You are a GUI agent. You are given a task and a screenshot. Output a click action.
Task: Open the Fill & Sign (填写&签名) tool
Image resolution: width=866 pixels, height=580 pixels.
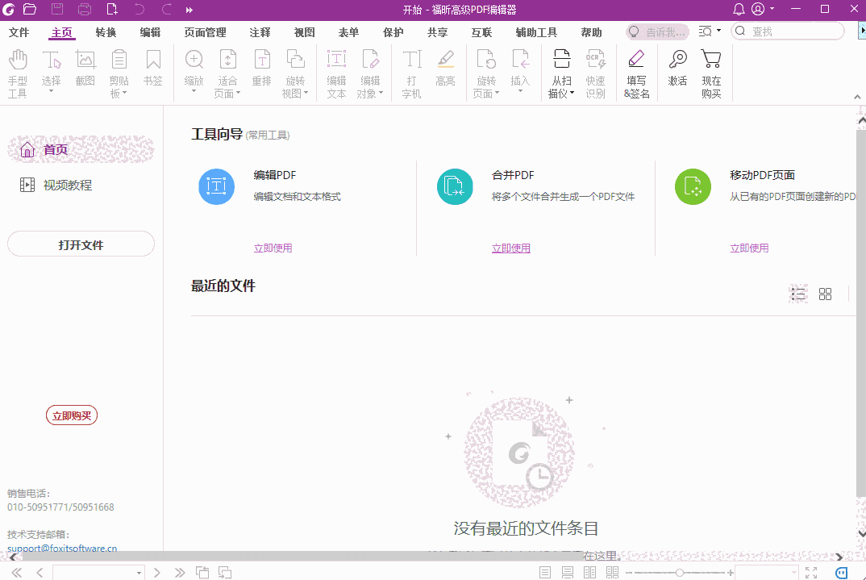(636, 73)
